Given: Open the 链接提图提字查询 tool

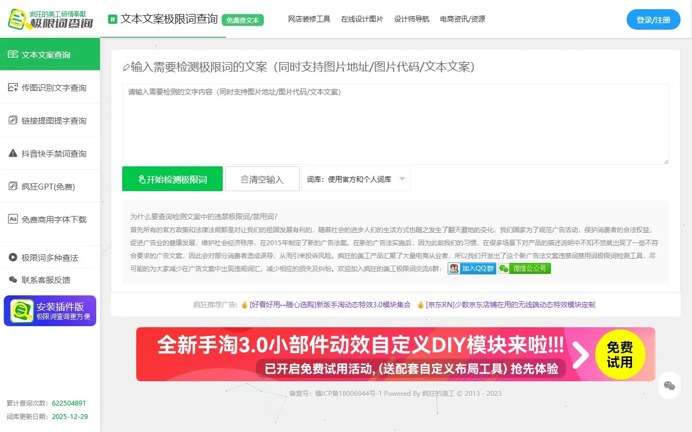Looking at the screenshot, I should click(x=50, y=120).
